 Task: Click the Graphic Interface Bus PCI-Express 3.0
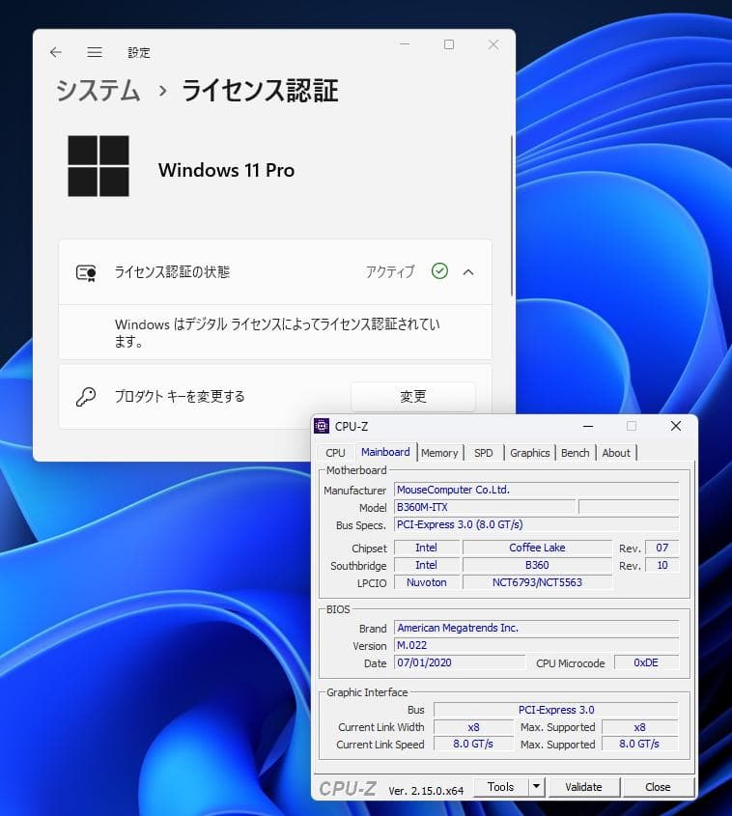click(x=555, y=710)
